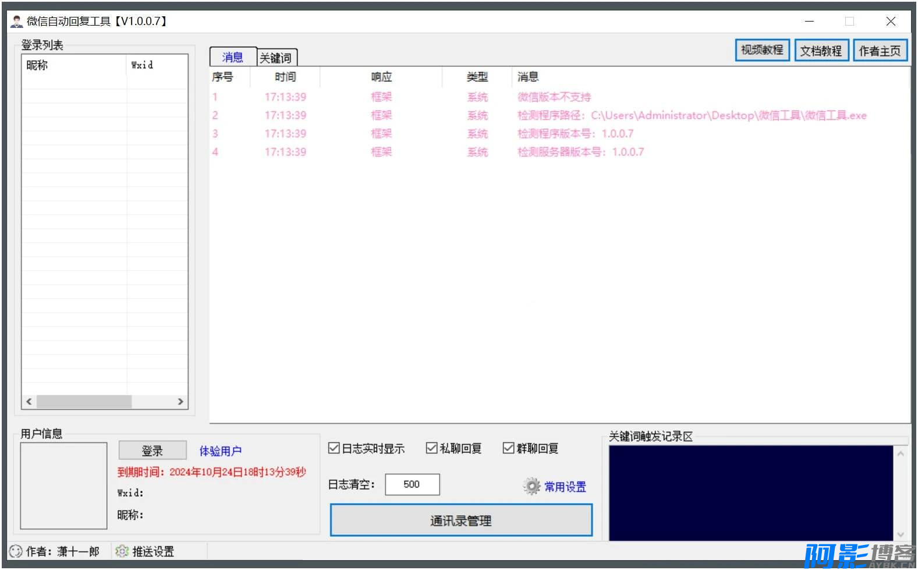The image size is (918, 570).
Task: Click the 类型 column header
Action: pos(477,77)
